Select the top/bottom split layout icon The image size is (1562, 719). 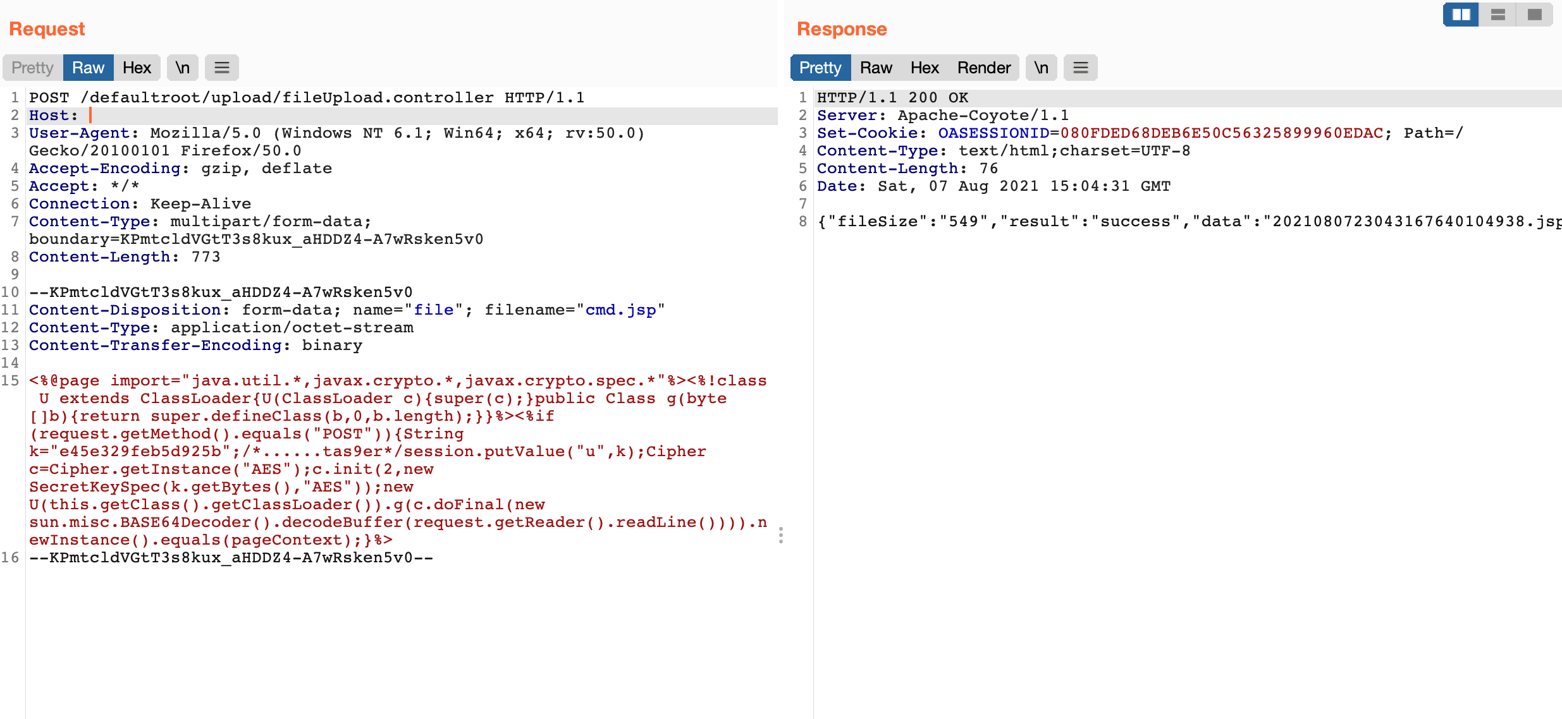tap(1497, 15)
